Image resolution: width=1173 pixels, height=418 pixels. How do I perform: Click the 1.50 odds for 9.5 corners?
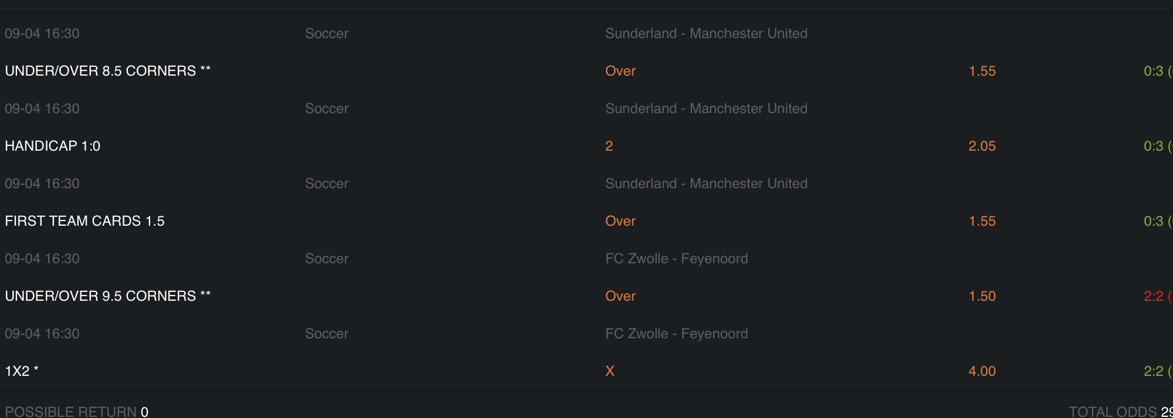click(x=982, y=296)
